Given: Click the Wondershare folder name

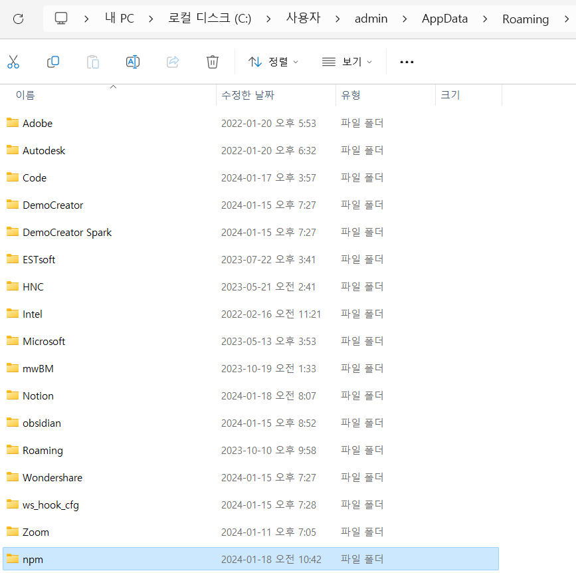Looking at the screenshot, I should pyautogui.click(x=52, y=477).
